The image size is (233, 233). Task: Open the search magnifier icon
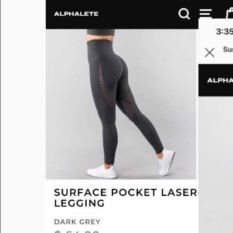click(184, 14)
